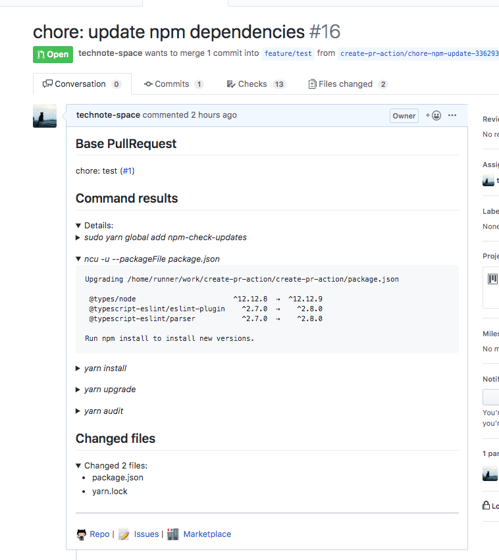Open the Conversation tab
499x560 pixels.
82,84
